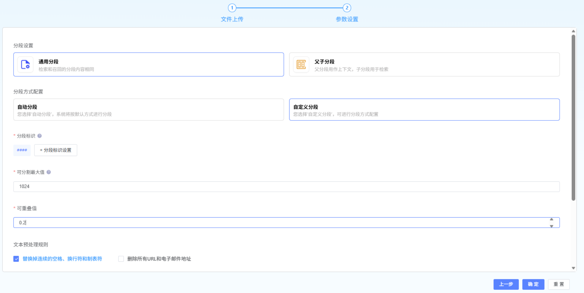The image size is (584, 293).
Task: Click the vertical scrollbar thumb
Action: pyautogui.click(x=574, y=117)
